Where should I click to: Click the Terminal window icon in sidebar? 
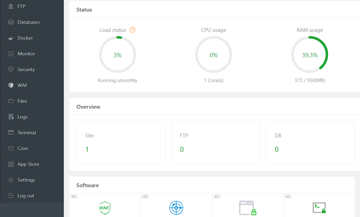tap(11, 133)
